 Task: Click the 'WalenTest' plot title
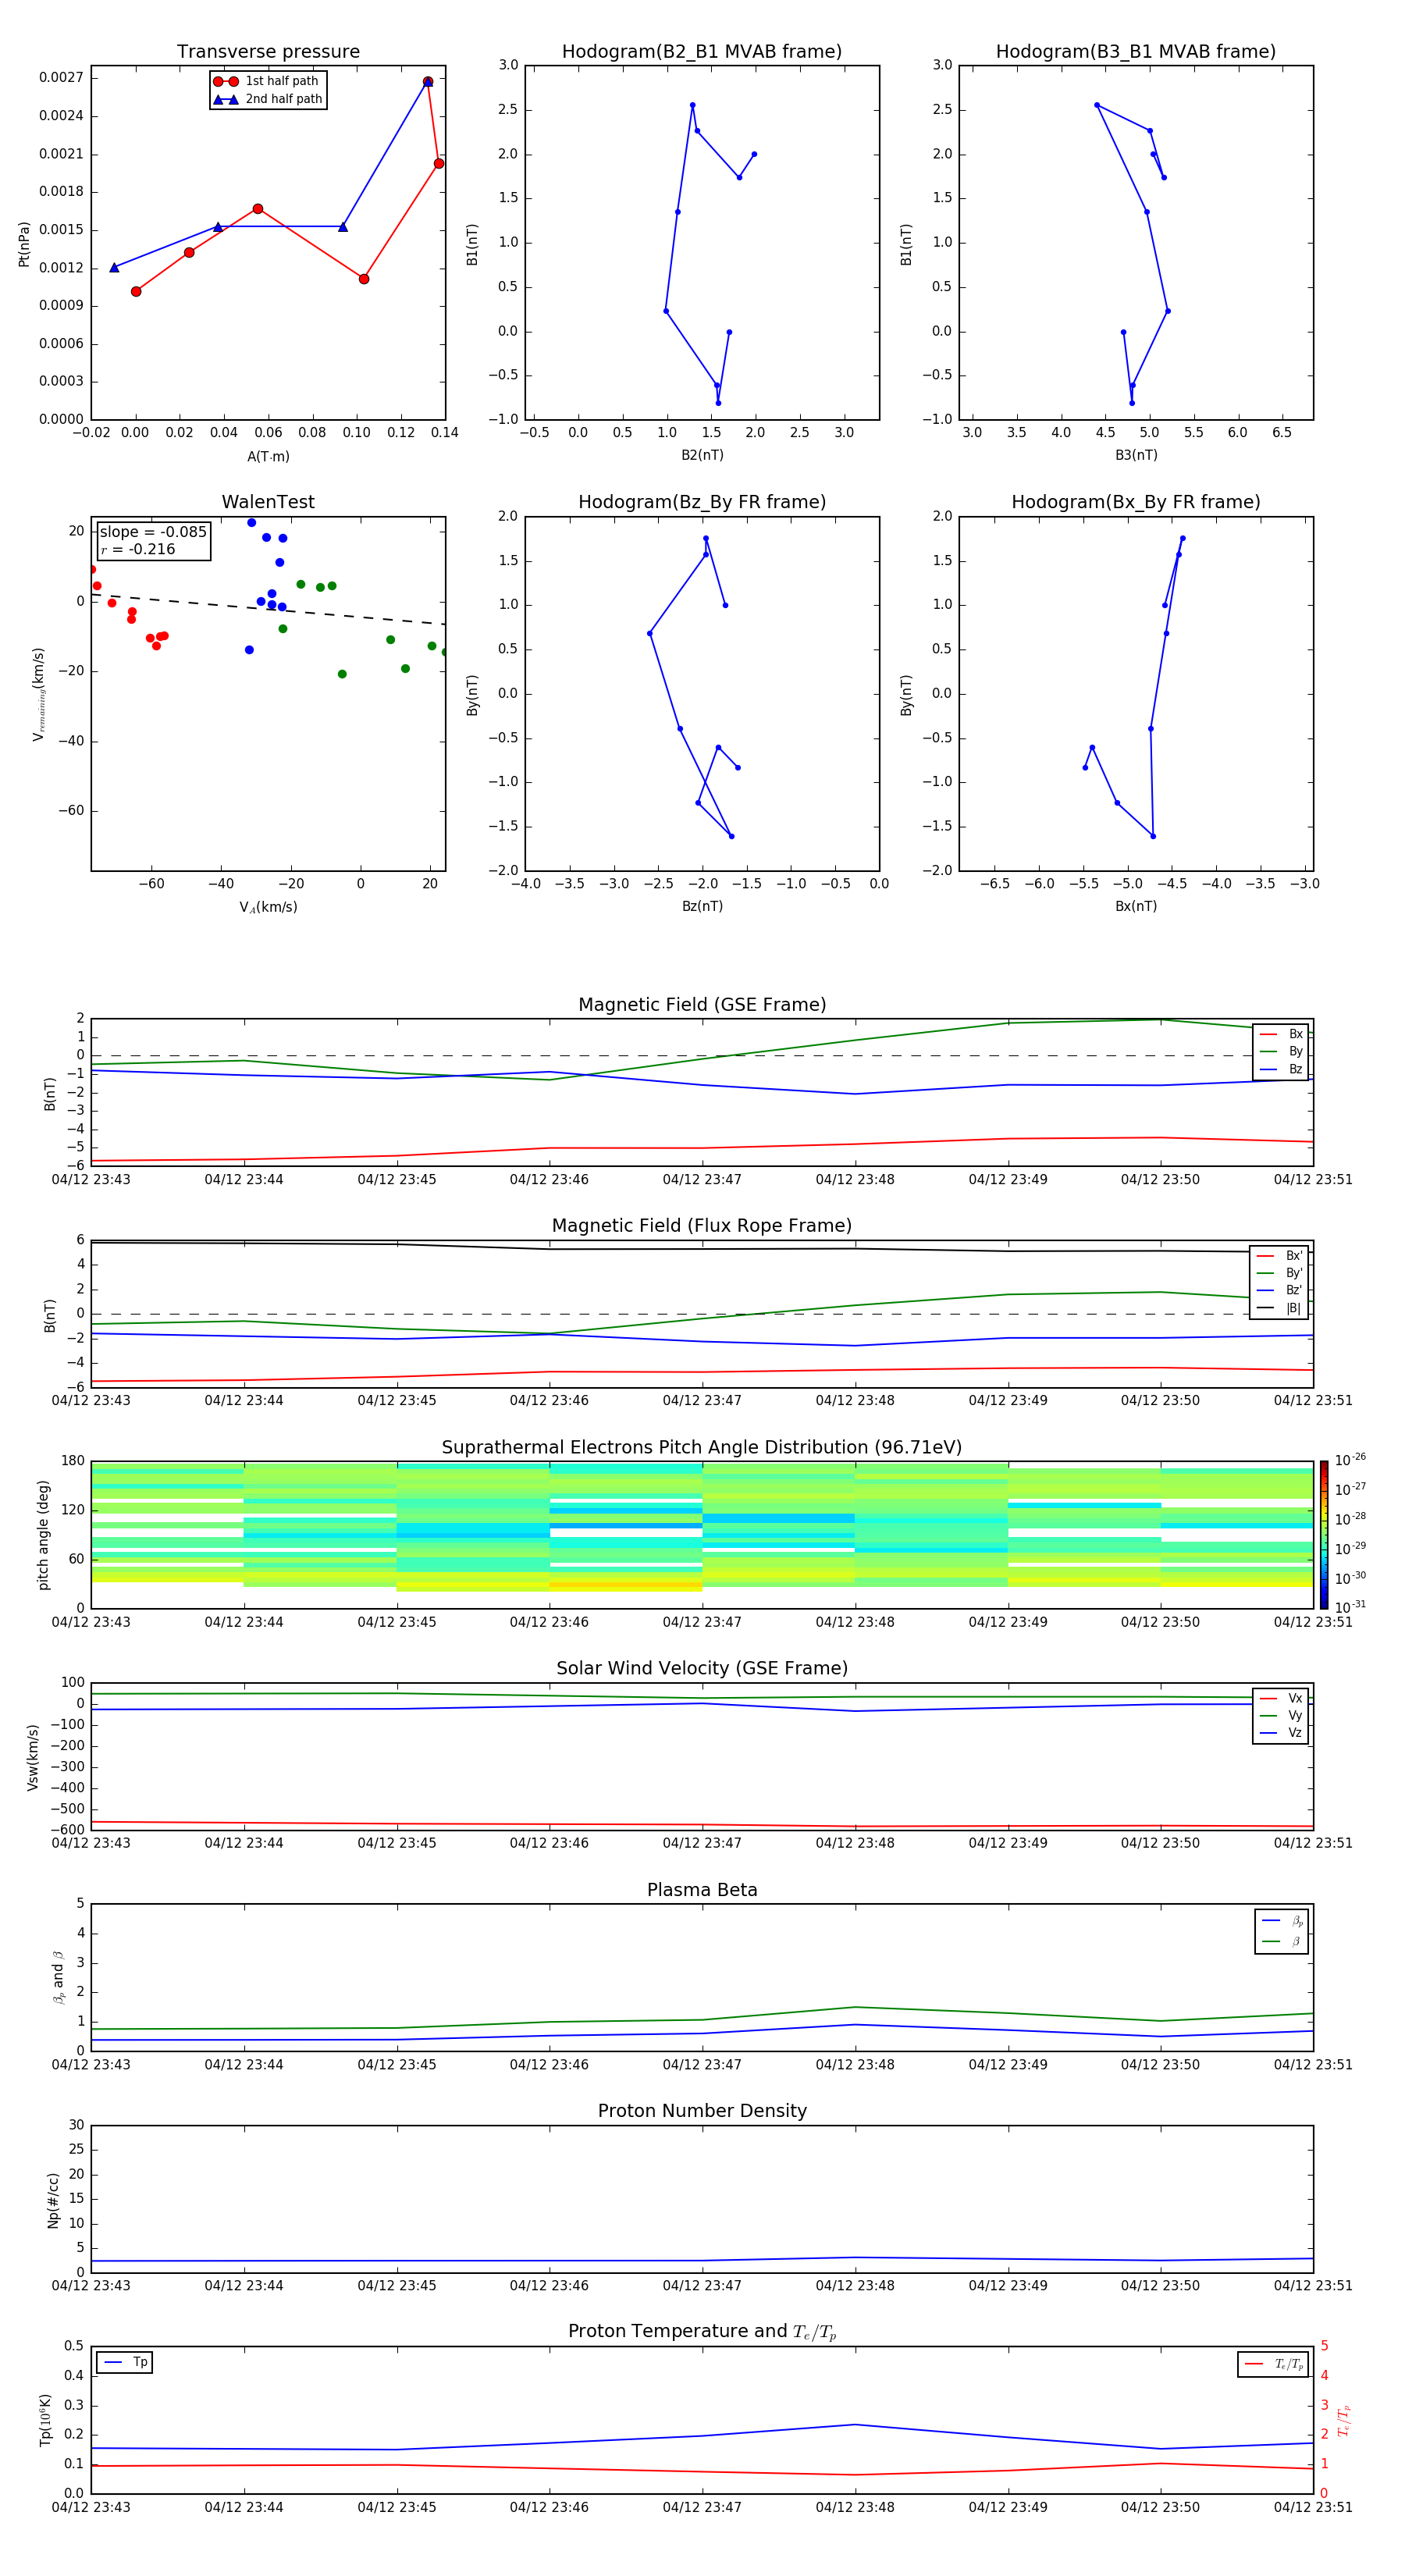click(268, 502)
